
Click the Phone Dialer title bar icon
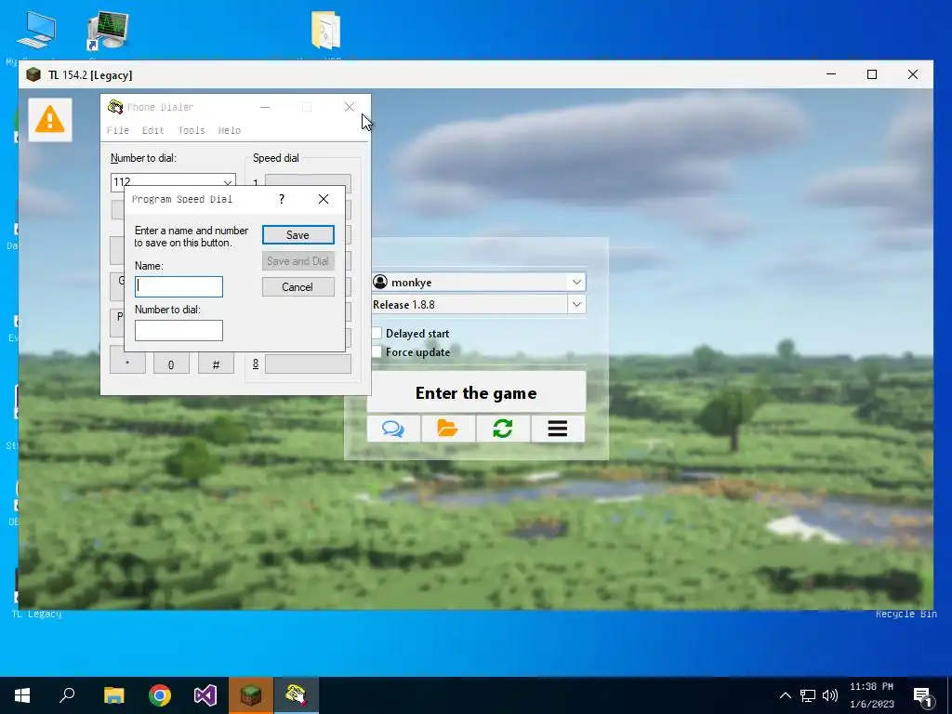tap(114, 107)
